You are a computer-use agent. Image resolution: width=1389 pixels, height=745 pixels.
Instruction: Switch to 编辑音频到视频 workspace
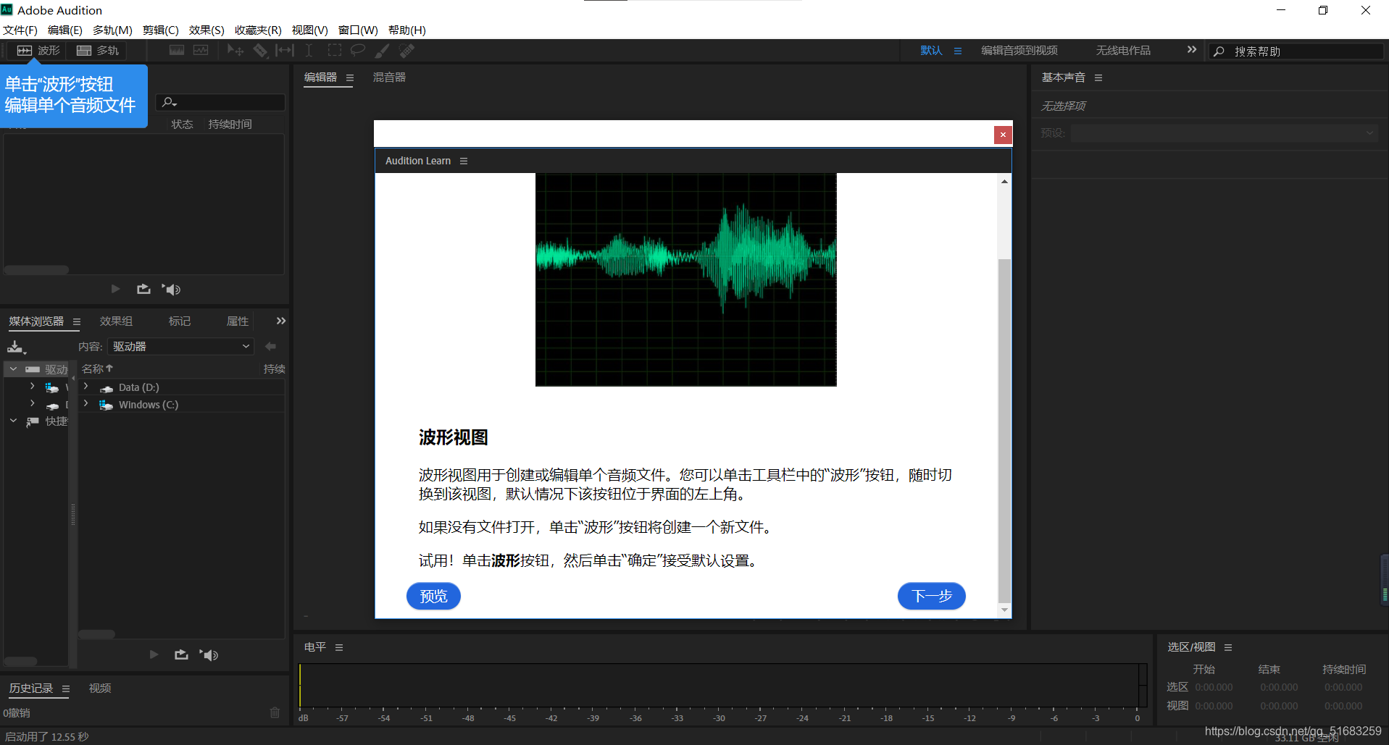tap(1019, 51)
